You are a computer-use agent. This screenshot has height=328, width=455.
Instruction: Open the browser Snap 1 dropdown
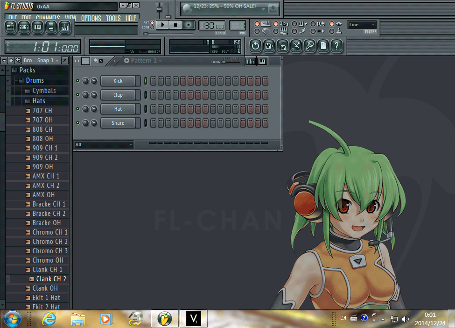click(x=48, y=60)
